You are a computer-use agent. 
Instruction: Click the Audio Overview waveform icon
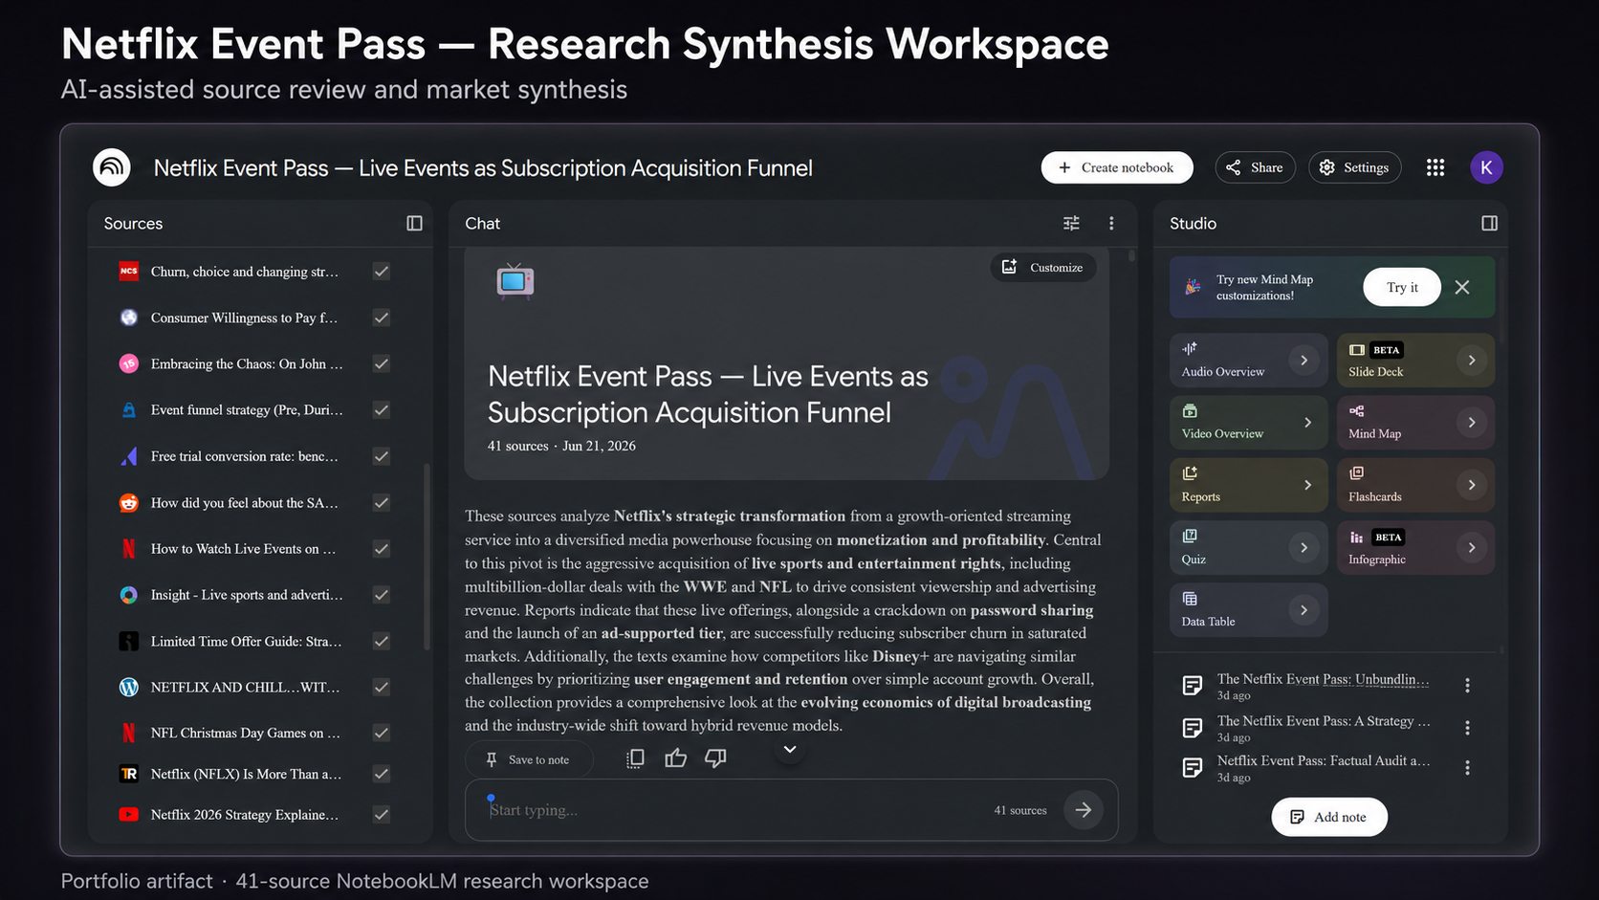[1190, 349]
